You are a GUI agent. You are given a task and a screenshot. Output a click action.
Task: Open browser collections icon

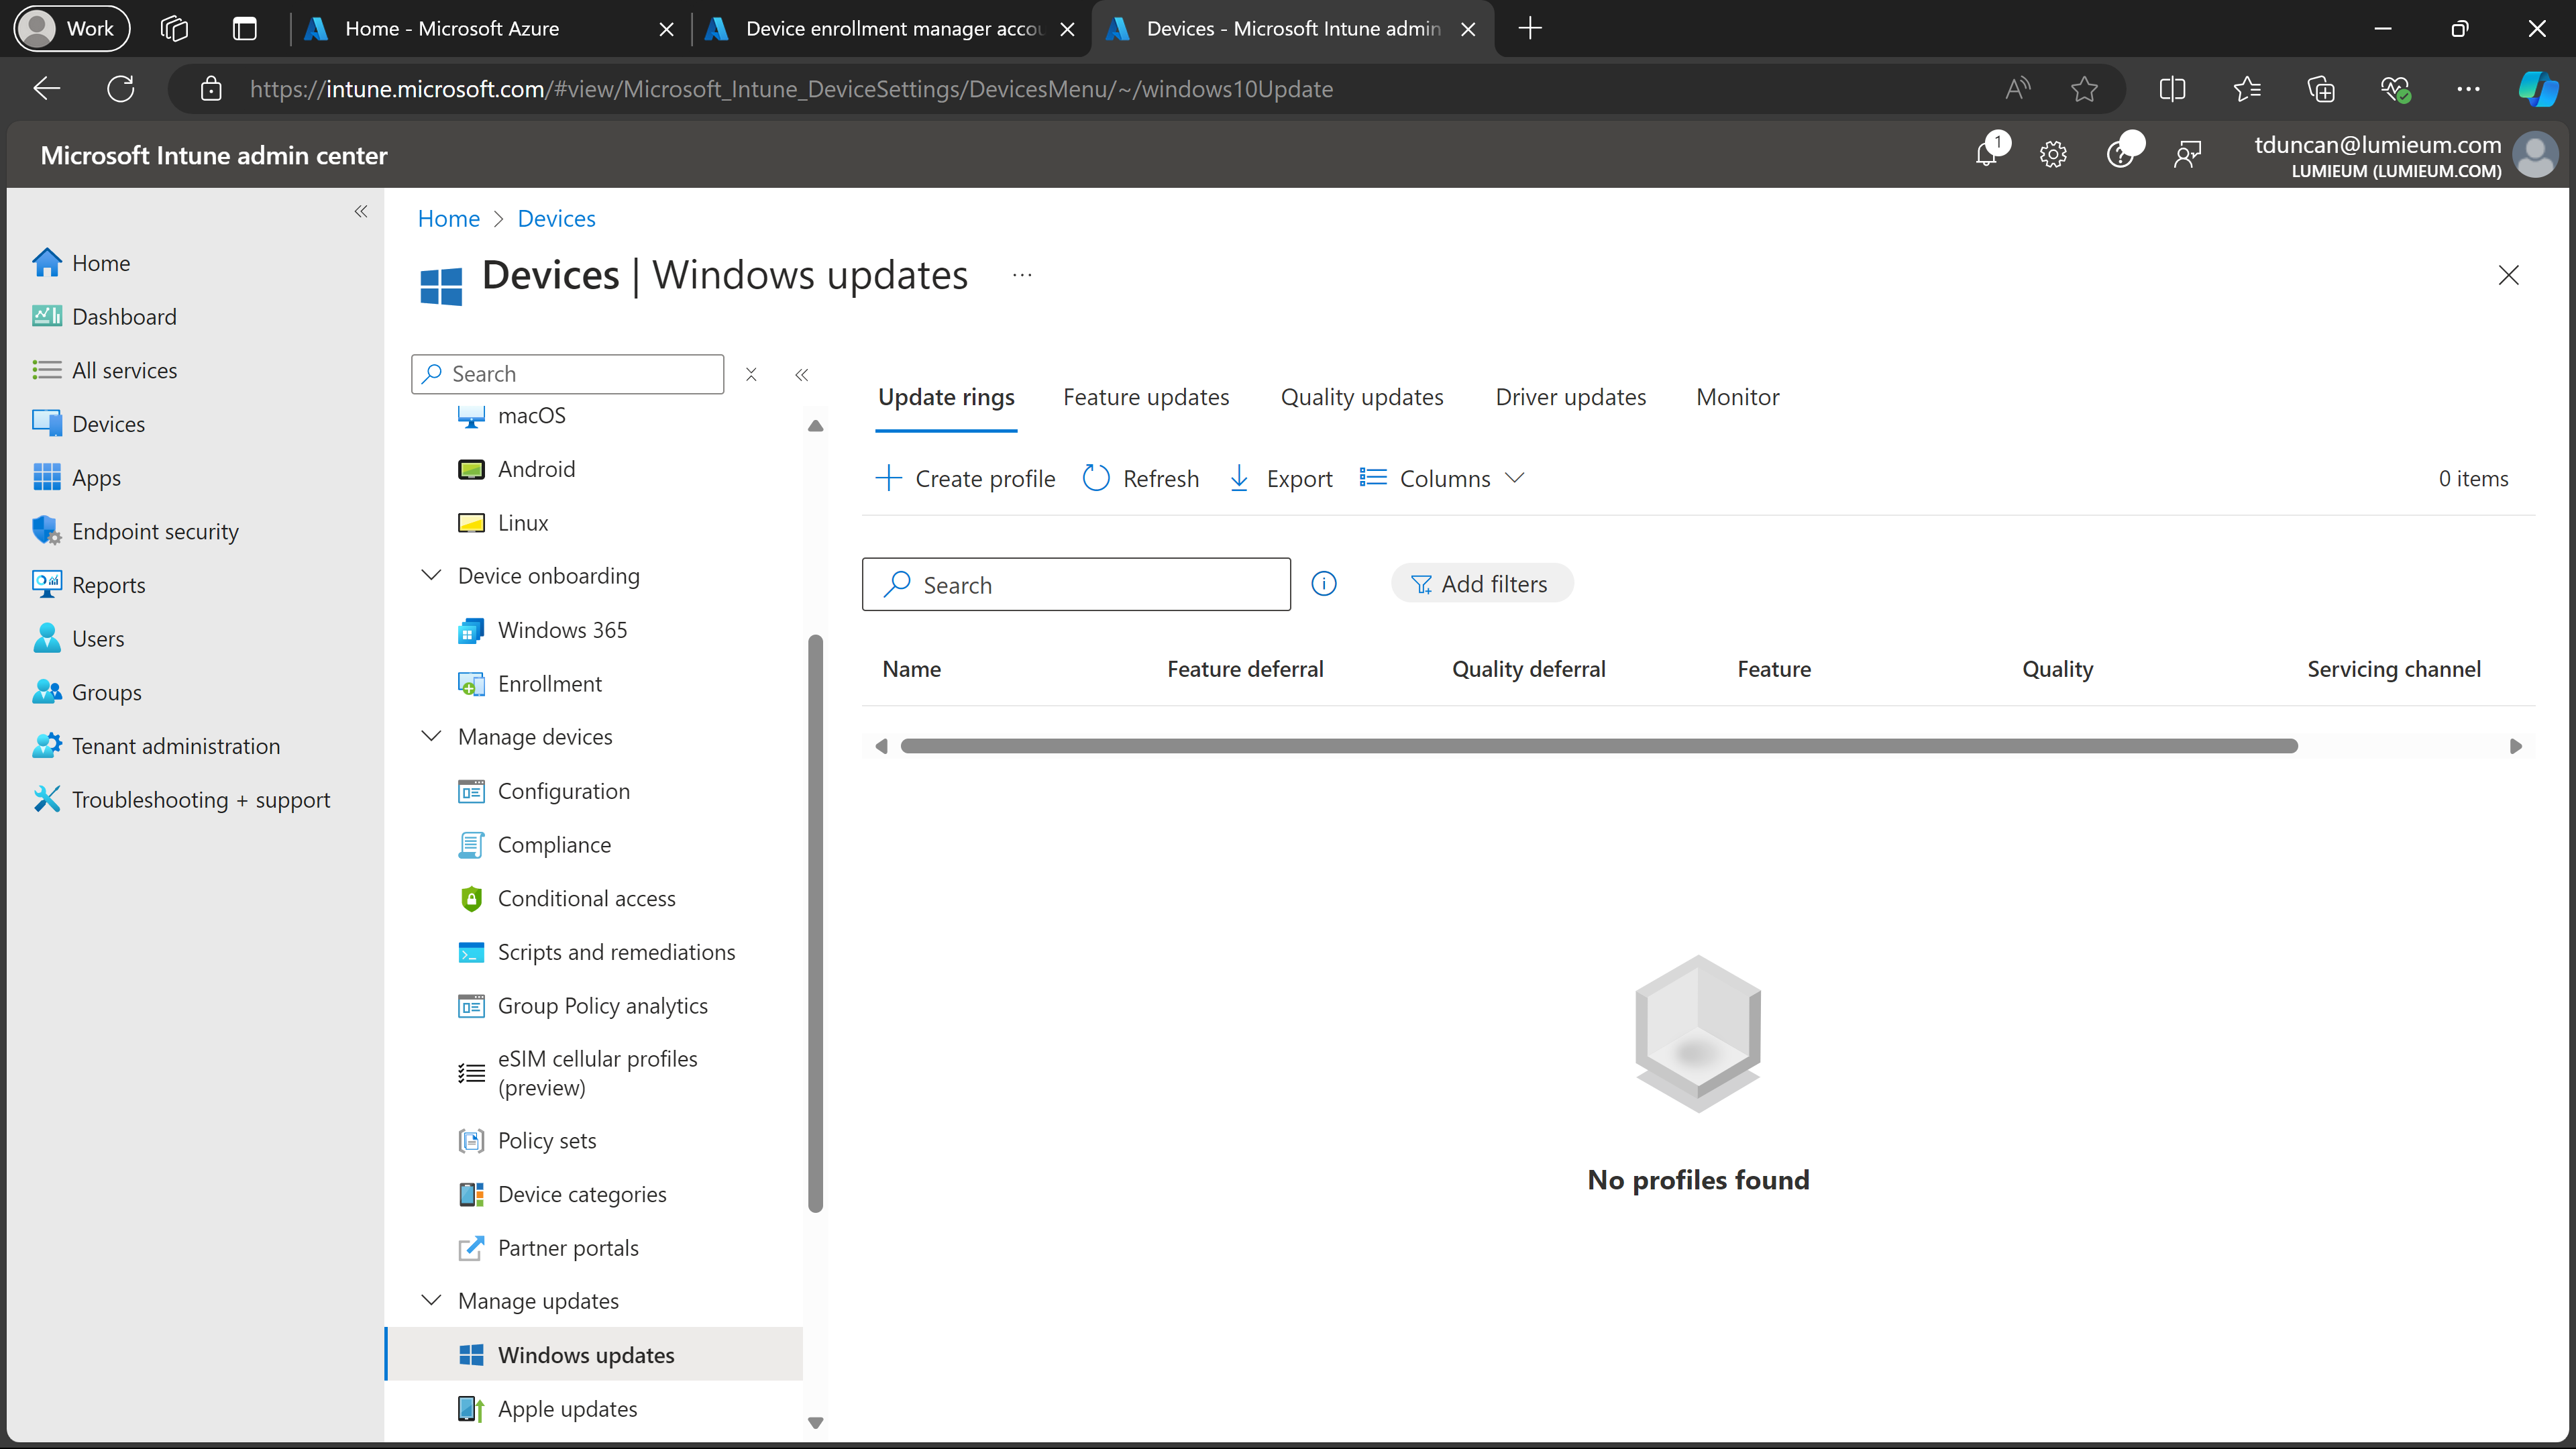click(2320, 89)
